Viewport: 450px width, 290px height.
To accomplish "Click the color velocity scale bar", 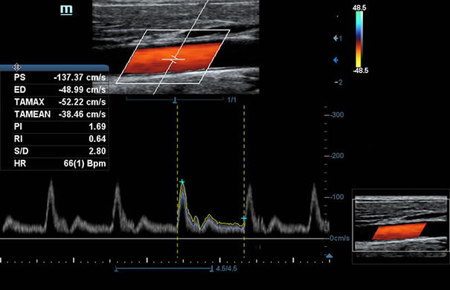I will 359,39.
